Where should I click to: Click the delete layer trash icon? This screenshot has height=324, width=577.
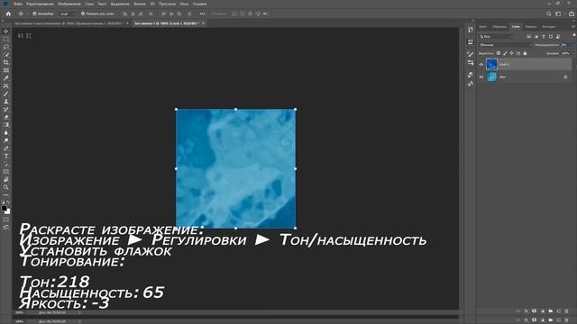(x=567, y=311)
